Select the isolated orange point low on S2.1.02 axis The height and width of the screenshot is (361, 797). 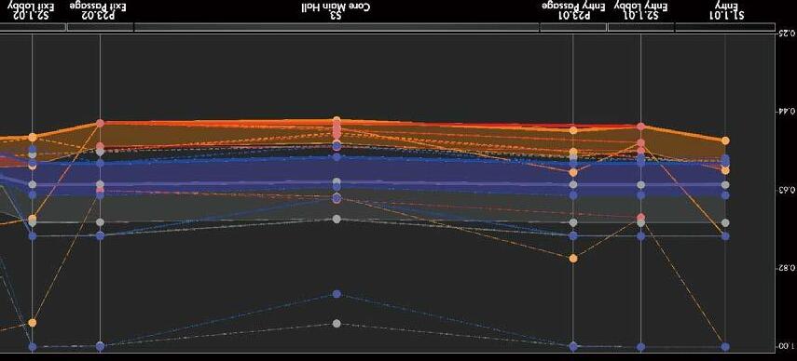[x=33, y=323]
